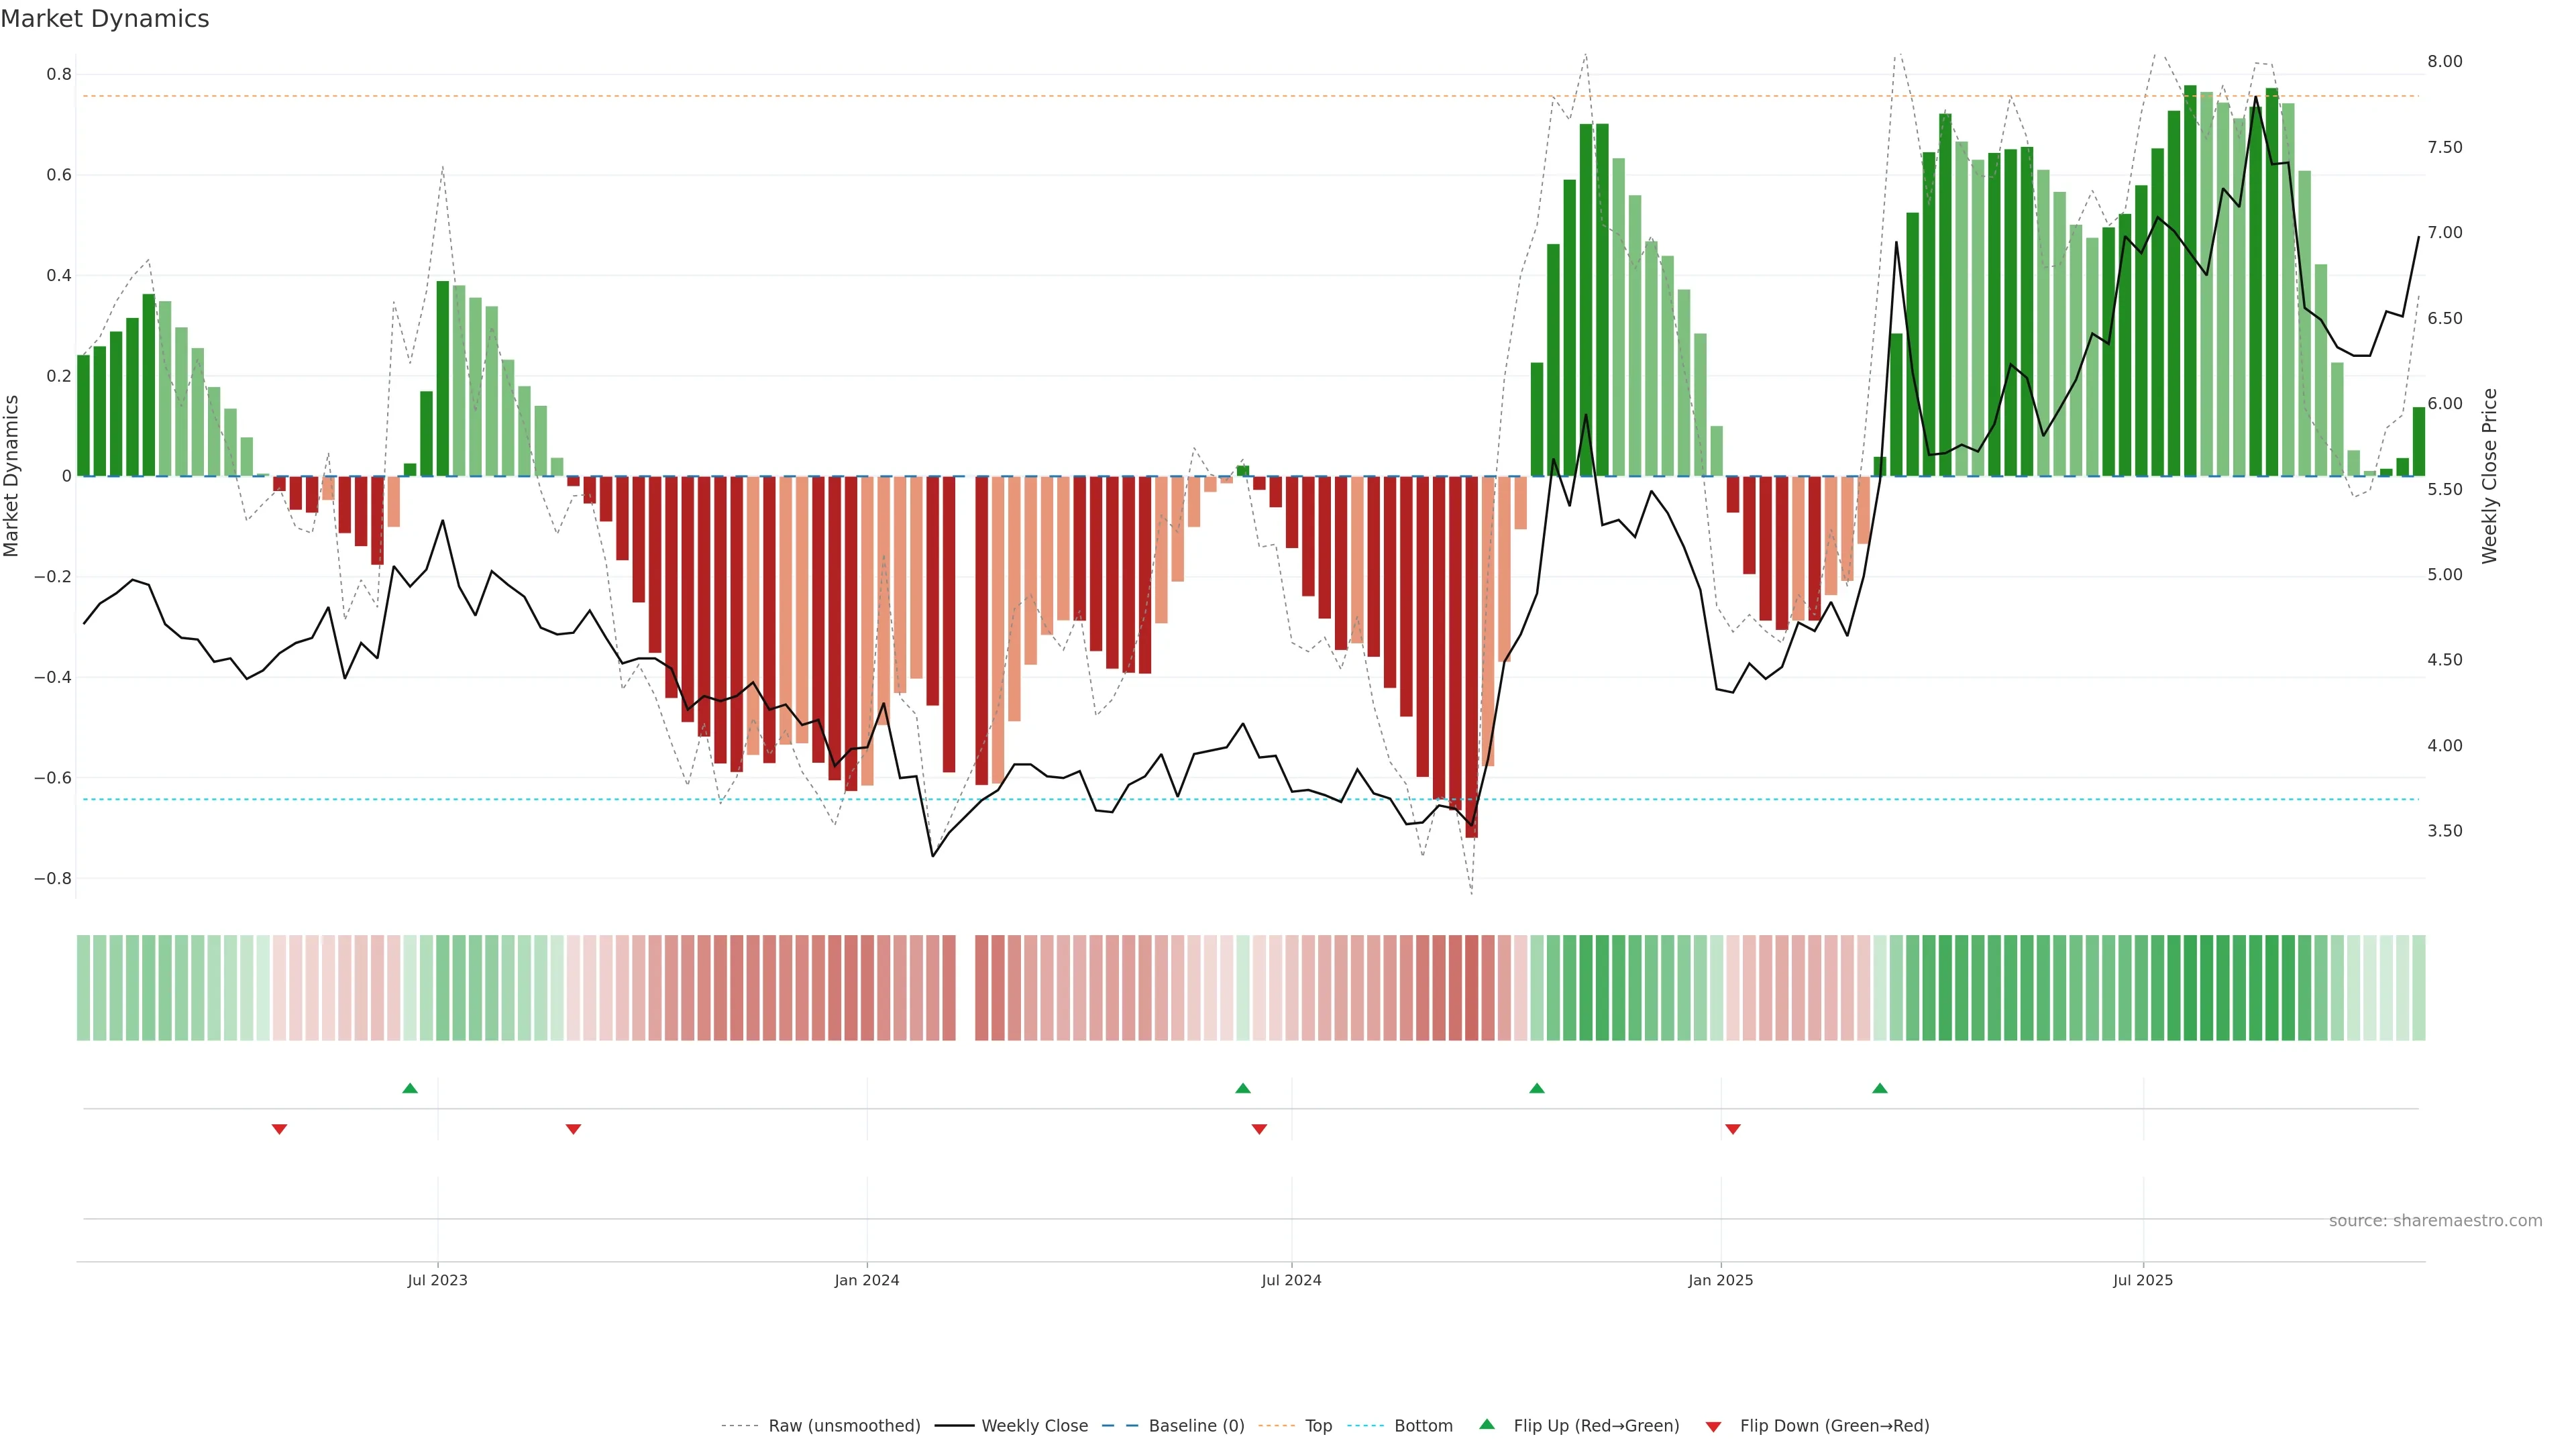Click the red flip-down triangle at Jan 2025
Screen dimensions: 2576x1449
pyautogui.click(x=1733, y=1129)
